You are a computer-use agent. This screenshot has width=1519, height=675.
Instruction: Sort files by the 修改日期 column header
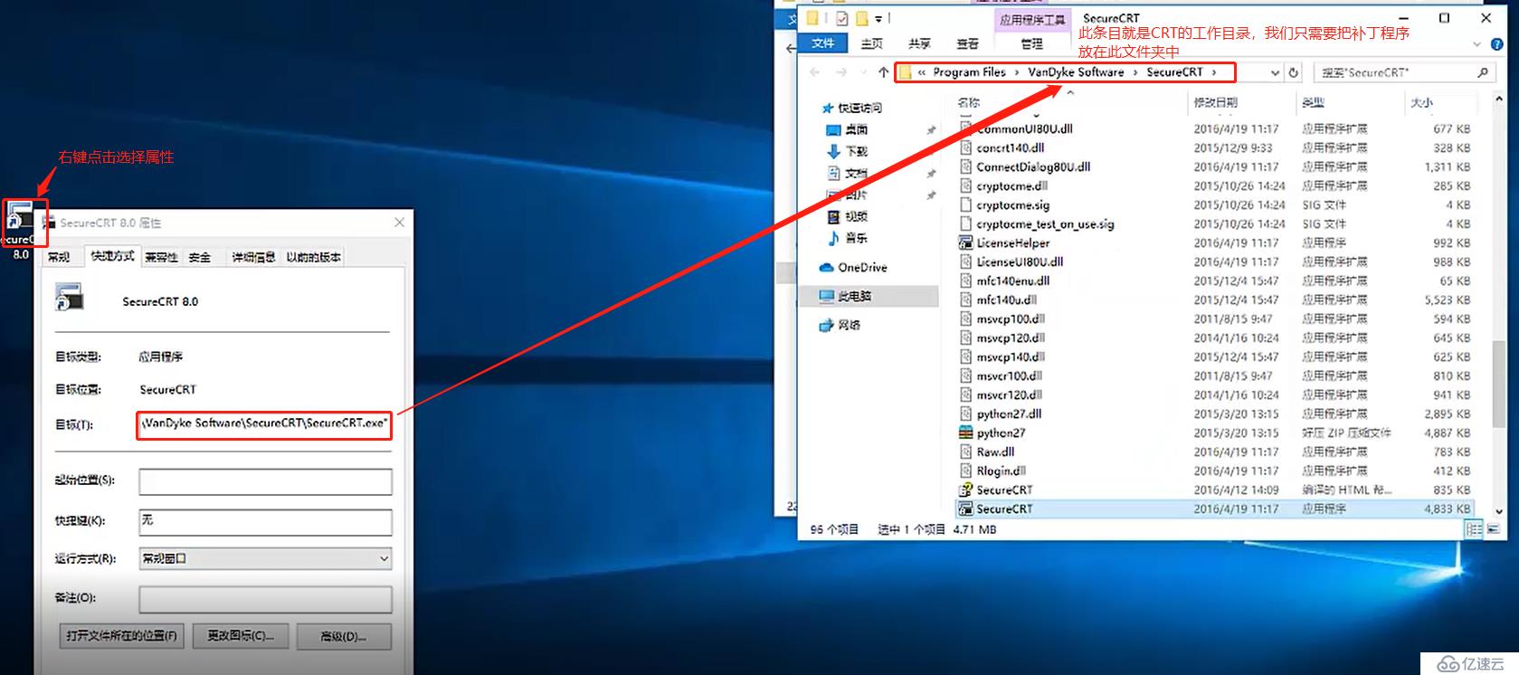1215,102
